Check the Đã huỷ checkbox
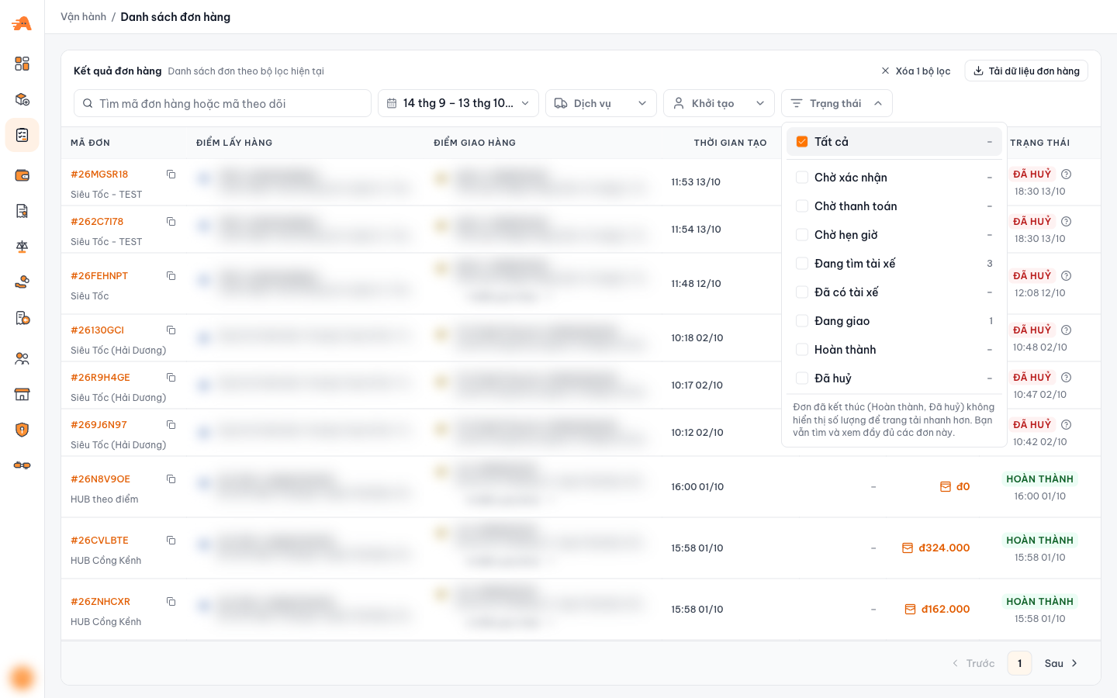1117x698 pixels. point(802,378)
